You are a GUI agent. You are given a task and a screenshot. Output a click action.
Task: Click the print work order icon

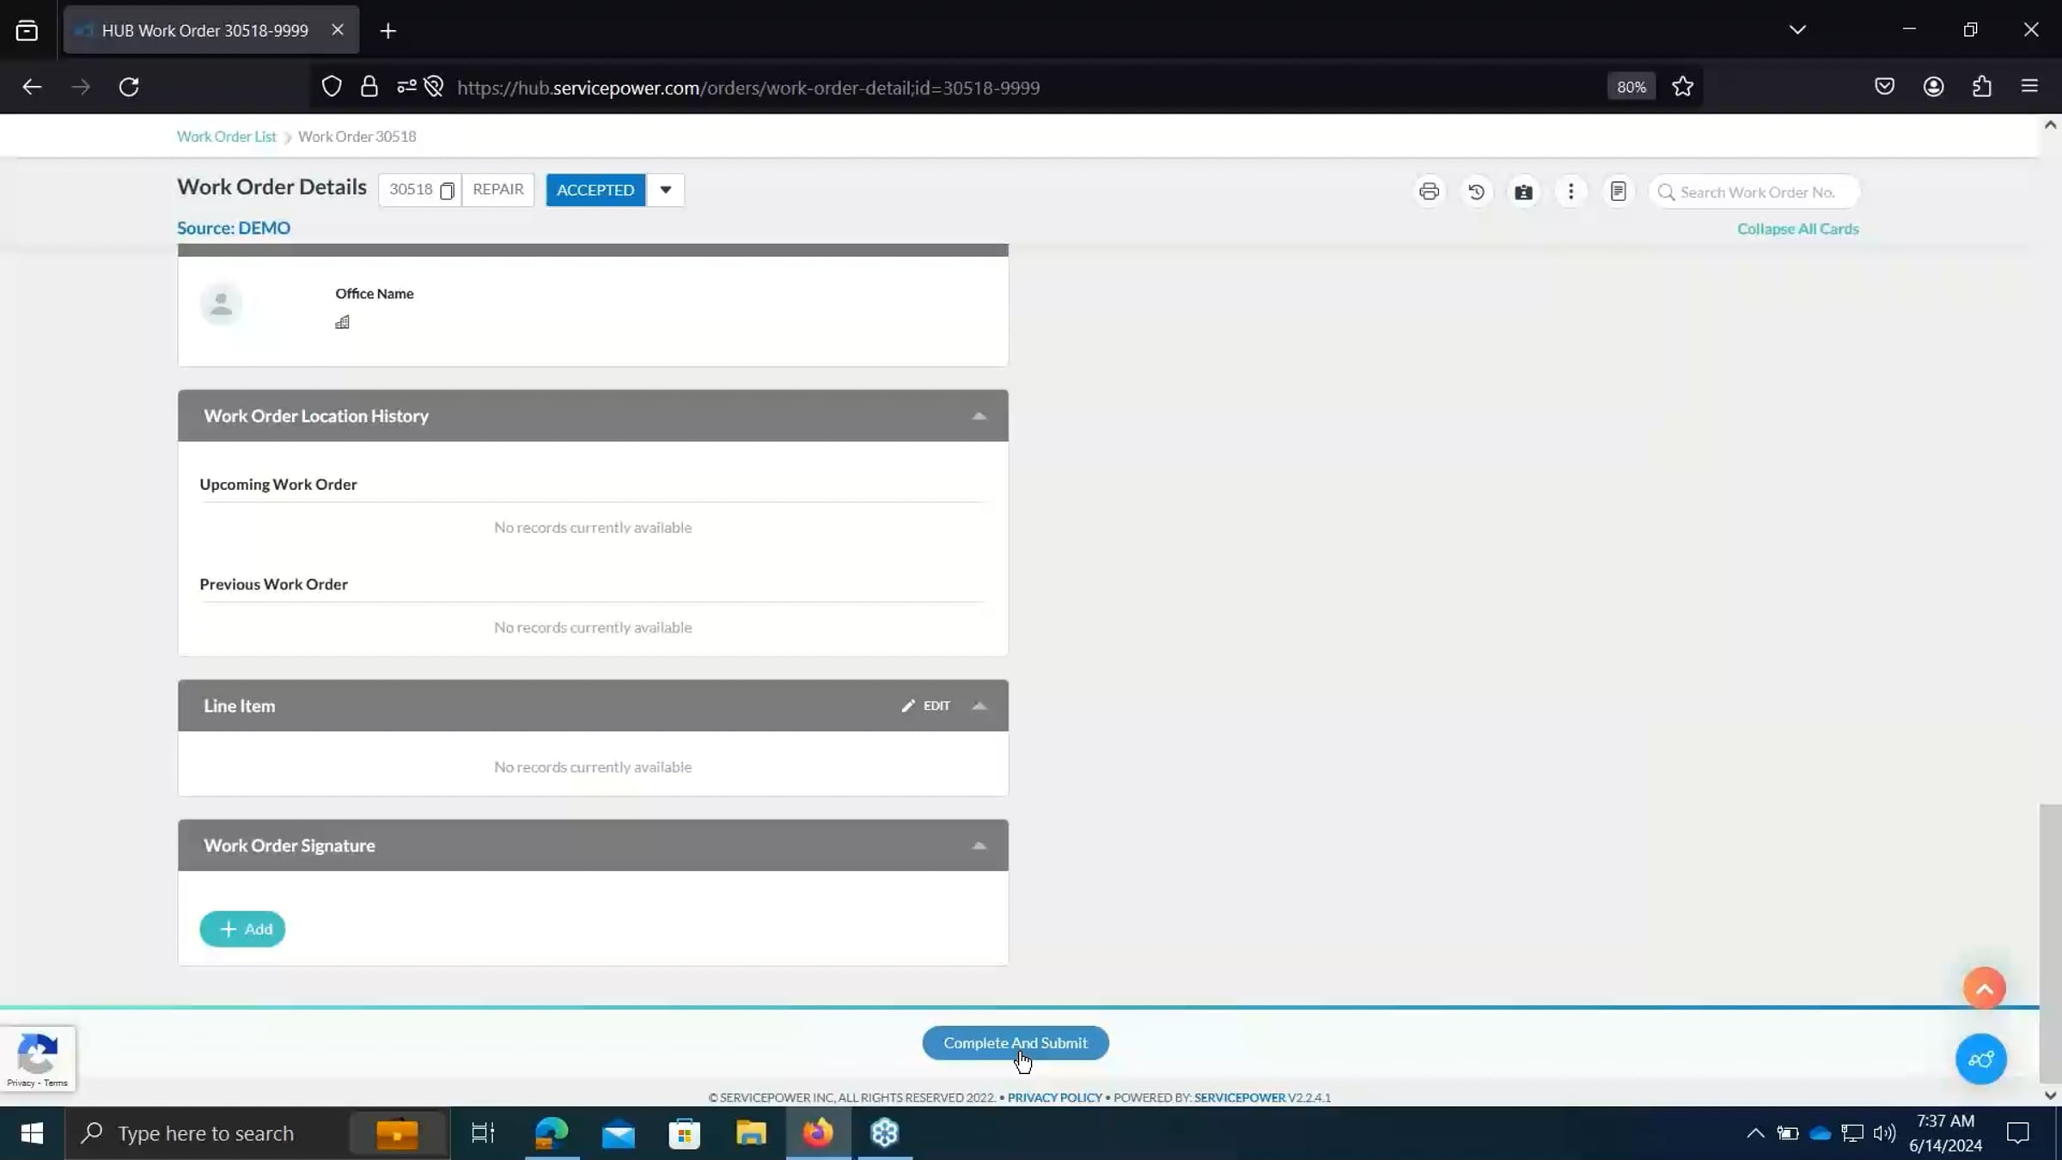pos(1429,192)
